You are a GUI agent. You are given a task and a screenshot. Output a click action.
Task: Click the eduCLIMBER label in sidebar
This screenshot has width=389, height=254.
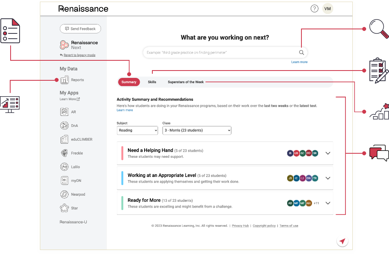[x=81, y=139]
